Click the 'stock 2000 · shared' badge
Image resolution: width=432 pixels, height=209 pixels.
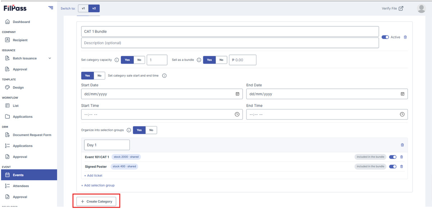pos(126,157)
